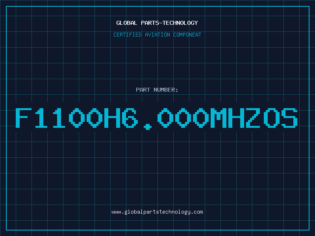
Task: Open the www.globalpartstechnology.com link
Action: 157,212
